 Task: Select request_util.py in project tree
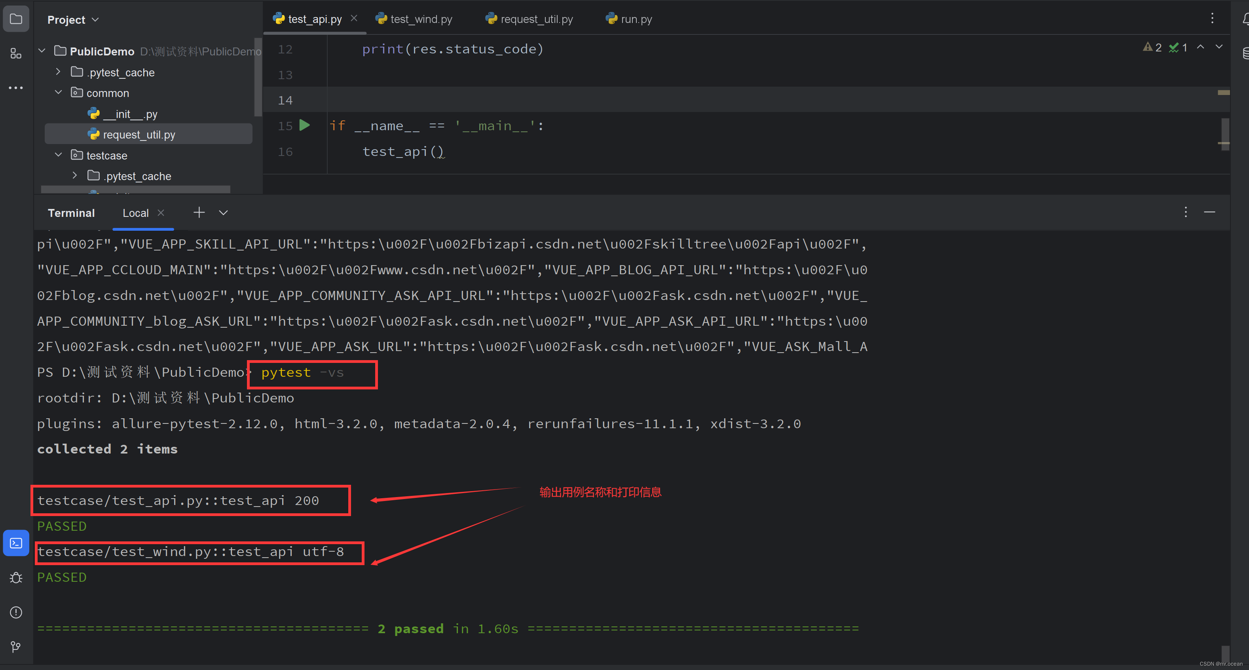point(139,135)
